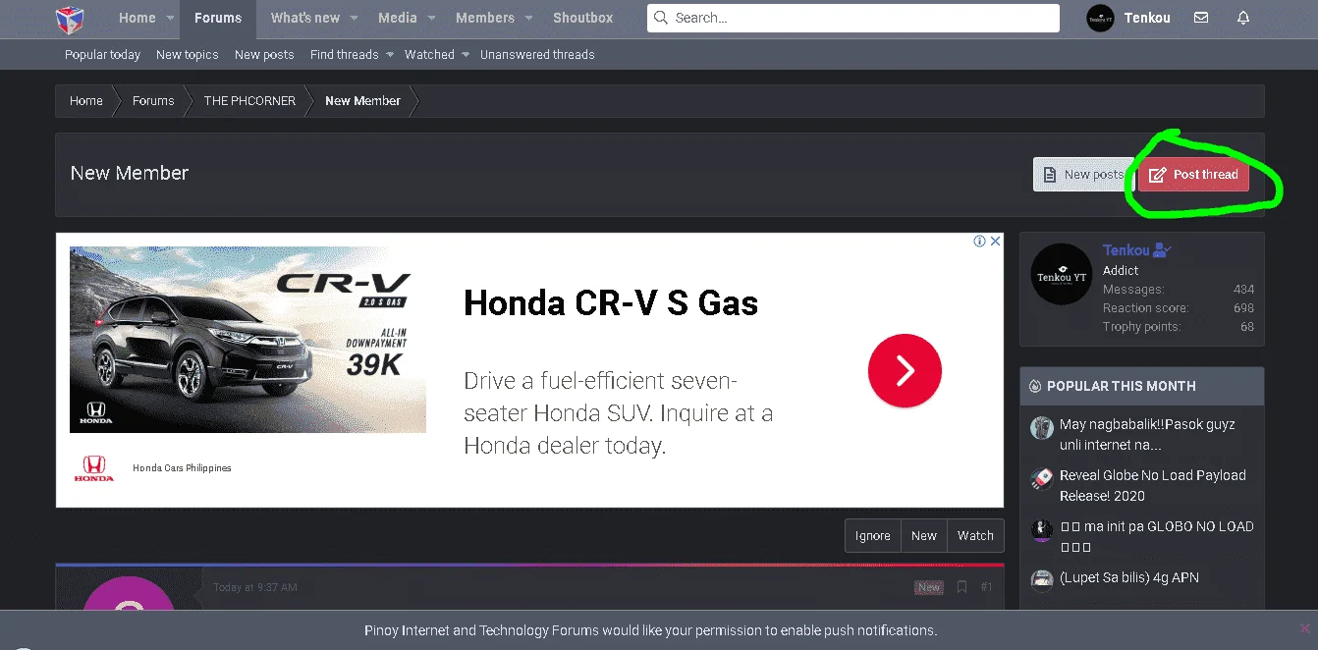The height and width of the screenshot is (650, 1318).
Task: Open the Shoutbox tab
Action: [583, 18]
